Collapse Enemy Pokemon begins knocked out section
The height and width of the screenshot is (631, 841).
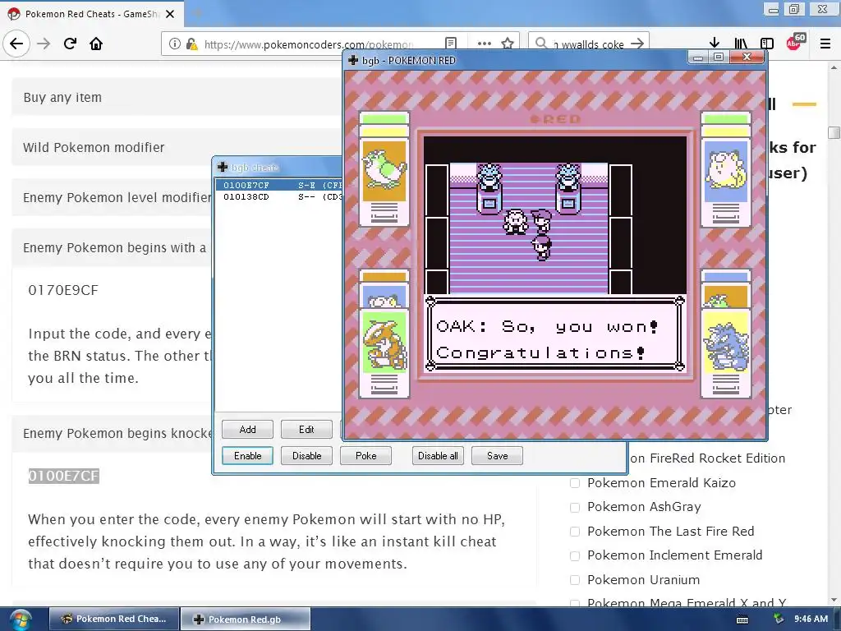[x=112, y=433]
